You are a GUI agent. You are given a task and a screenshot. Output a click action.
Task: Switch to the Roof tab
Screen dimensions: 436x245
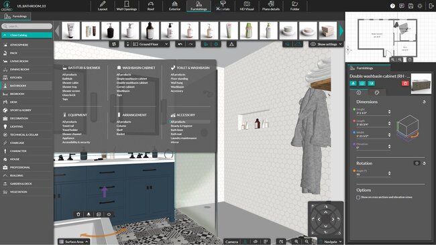click(150, 6)
